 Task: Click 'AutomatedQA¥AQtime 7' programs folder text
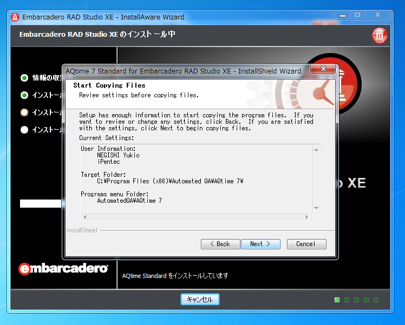tap(129, 201)
